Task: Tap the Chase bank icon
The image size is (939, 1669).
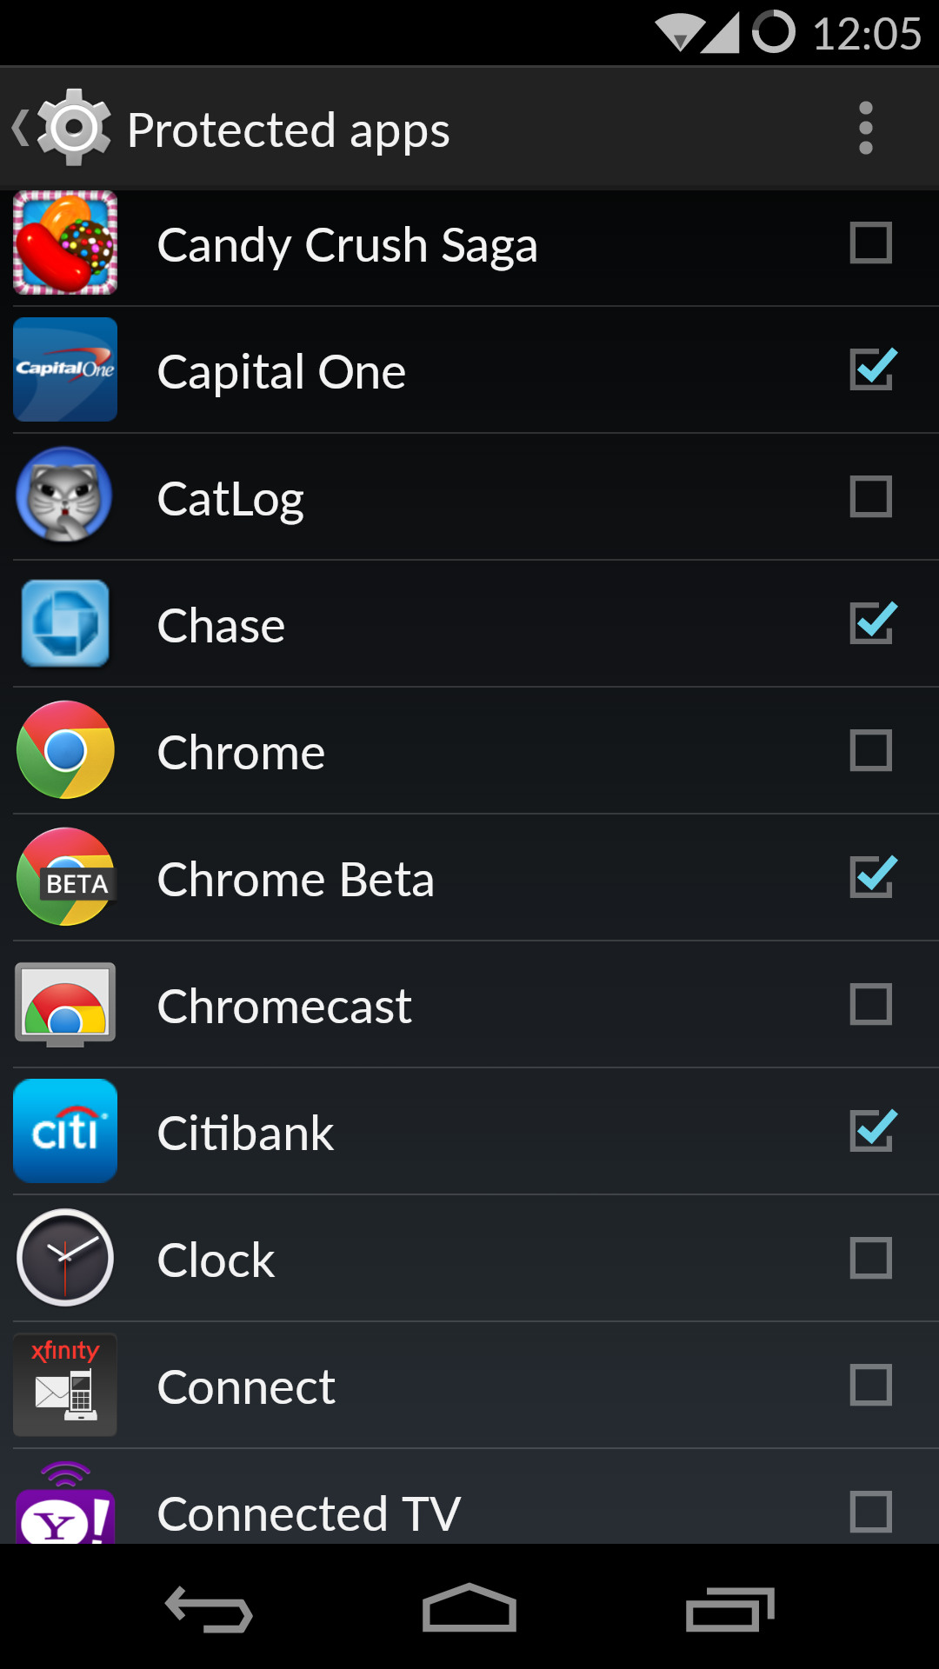Action: point(65,623)
